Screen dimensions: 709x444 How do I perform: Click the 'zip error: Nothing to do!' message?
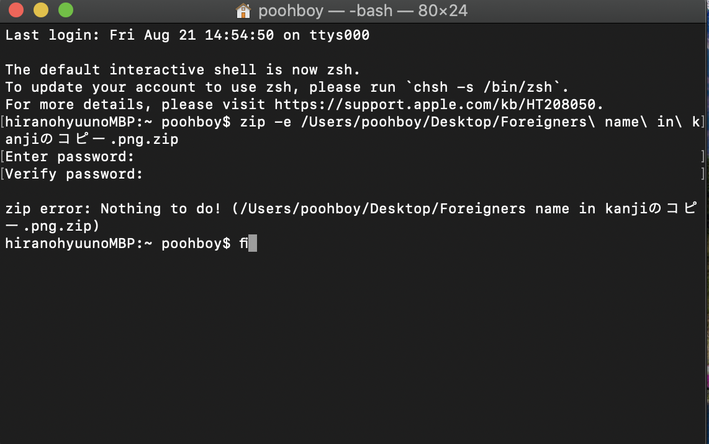(x=113, y=209)
